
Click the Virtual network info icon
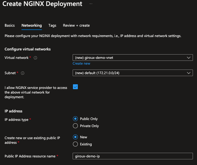[35, 58]
